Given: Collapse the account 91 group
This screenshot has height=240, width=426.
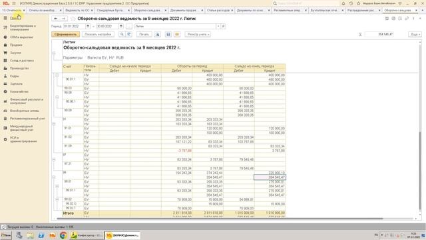Looking at the screenshot, I should pos(54,124).
